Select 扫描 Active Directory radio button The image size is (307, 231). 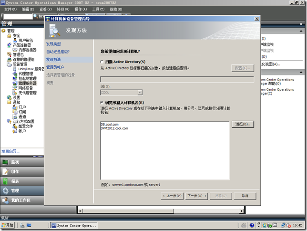[x=102, y=62]
